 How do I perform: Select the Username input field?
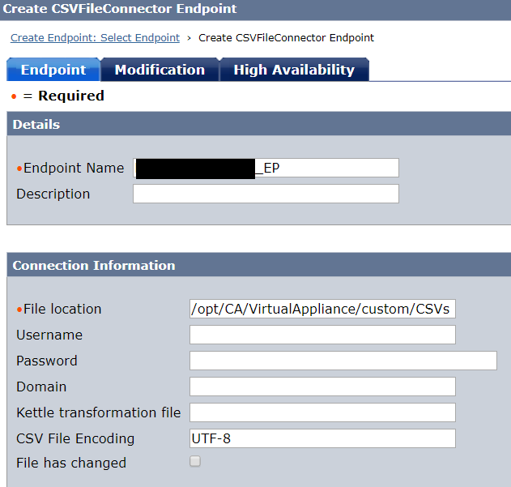pos(322,335)
